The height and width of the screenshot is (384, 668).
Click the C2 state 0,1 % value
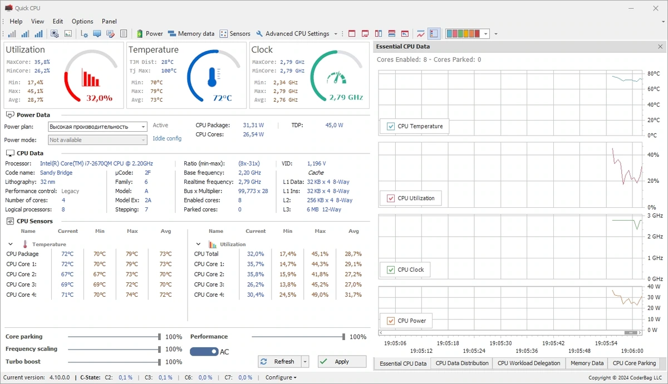(x=125, y=377)
